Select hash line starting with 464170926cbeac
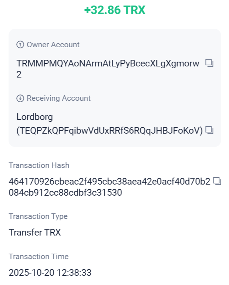The height and width of the screenshot is (285, 229). coord(110,182)
